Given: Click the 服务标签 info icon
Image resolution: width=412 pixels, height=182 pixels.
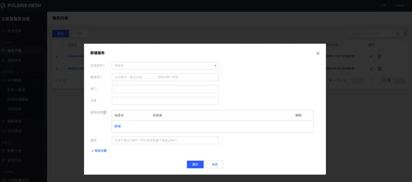Looking at the screenshot, I should click(105, 112).
